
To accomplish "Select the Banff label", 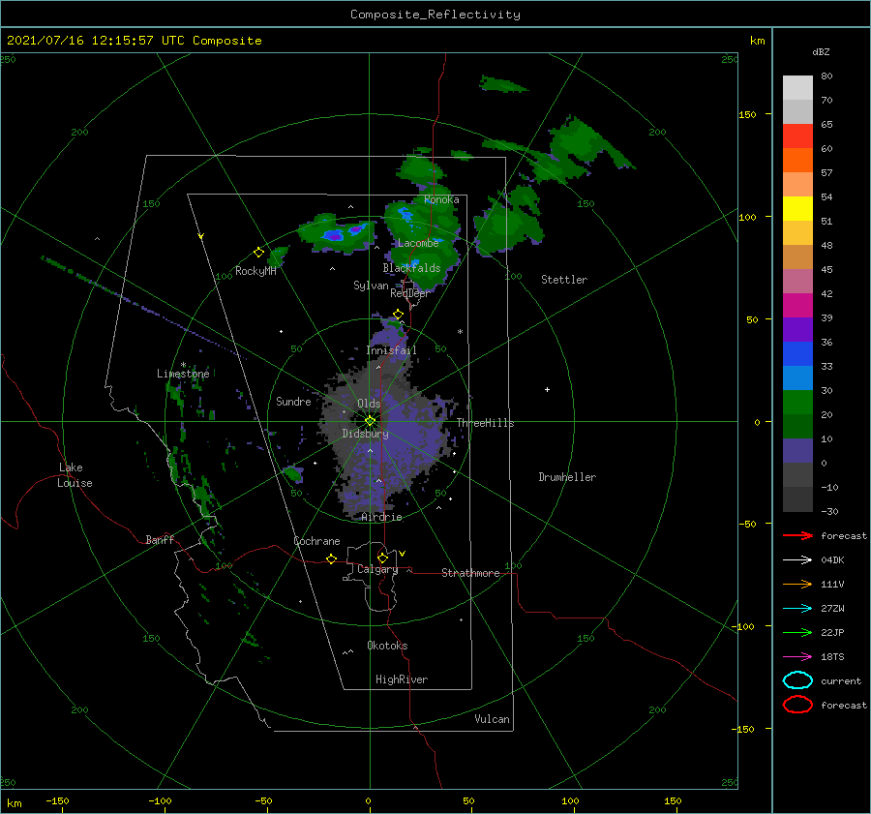I will click(x=160, y=539).
